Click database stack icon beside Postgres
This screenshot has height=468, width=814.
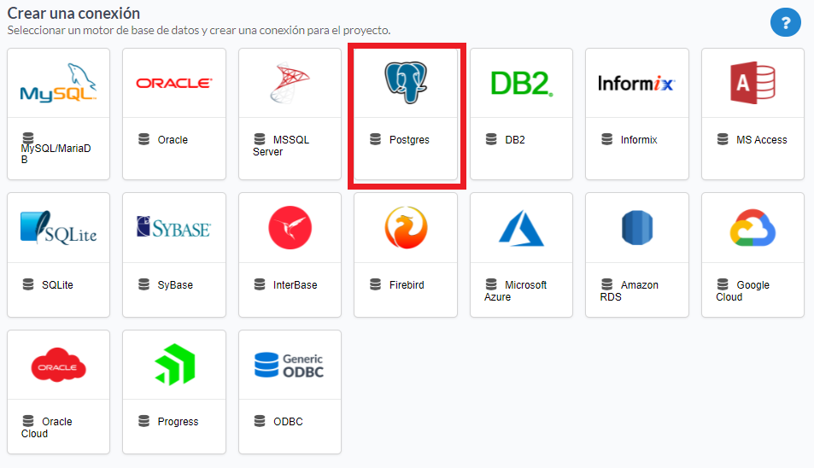click(x=375, y=139)
